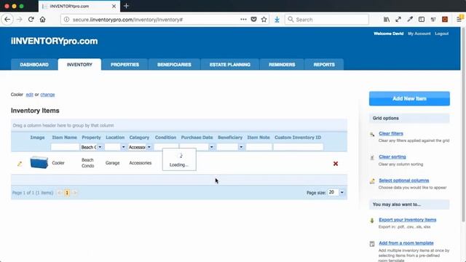The width and height of the screenshot is (466, 262).
Task: Open the downloads arrow icon
Action: (x=277, y=20)
